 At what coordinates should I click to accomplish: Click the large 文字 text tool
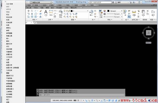click(x=46, y=13)
